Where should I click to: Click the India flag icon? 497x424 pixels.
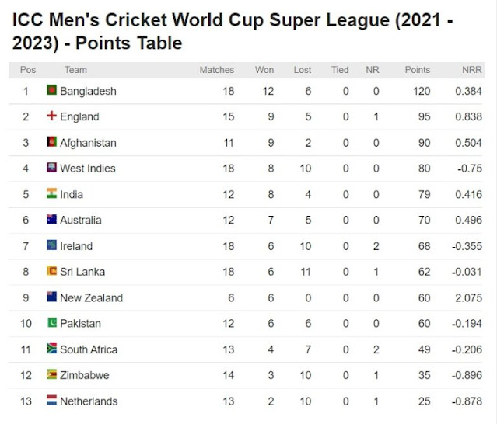pyautogui.click(x=51, y=193)
